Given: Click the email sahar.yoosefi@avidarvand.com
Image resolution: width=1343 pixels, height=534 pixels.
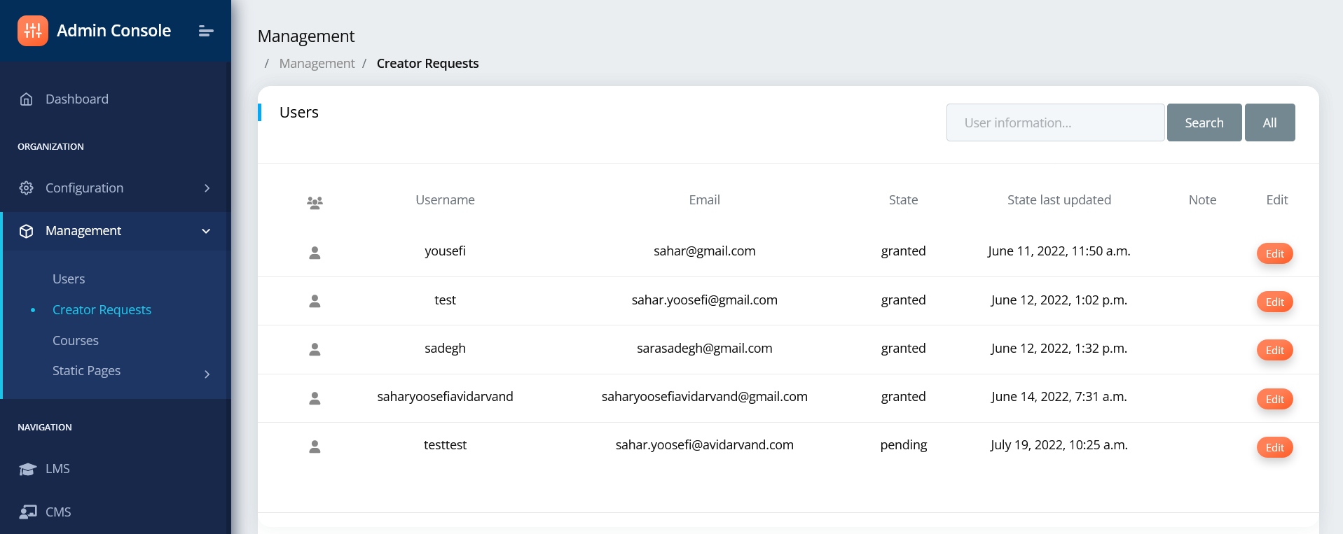Looking at the screenshot, I should [x=704, y=445].
